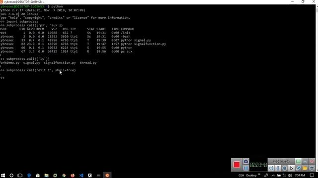The image size is (318, 178).
Task: Click the 'COMMAND' column header text
Action: click(127, 29)
